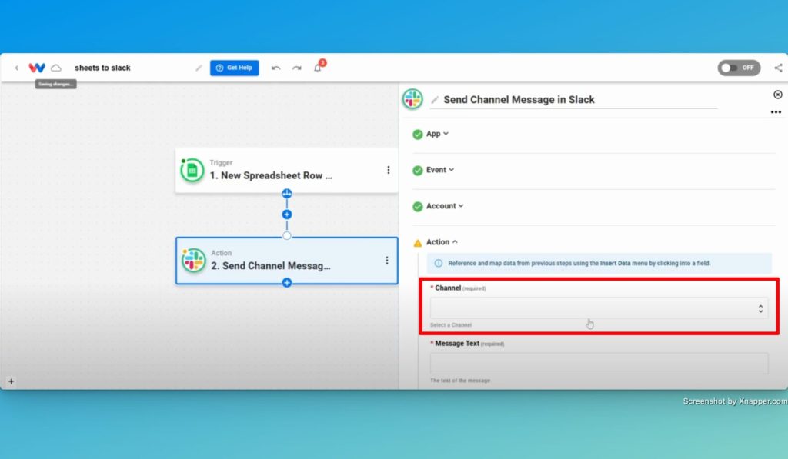Screen dimensions: 788x459
Task: Click the Message Text input field
Action: 599,363
